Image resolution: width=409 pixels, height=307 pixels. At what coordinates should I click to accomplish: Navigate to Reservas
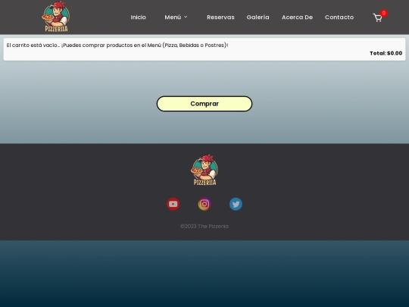tap(220, 17)
